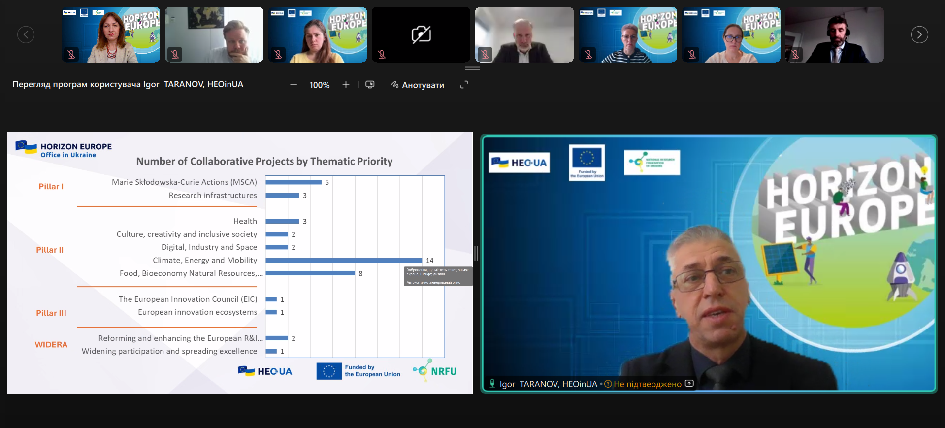Zoom out with the minus button

(293, 85)
